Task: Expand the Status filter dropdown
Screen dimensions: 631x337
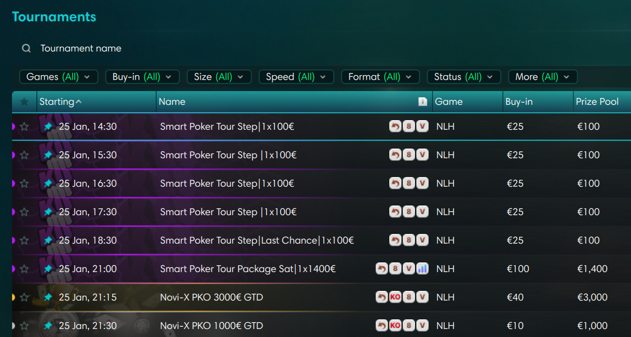Action: (463, 77)
